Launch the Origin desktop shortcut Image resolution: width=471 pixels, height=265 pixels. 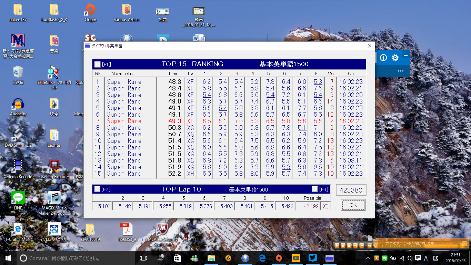(90, 13)
